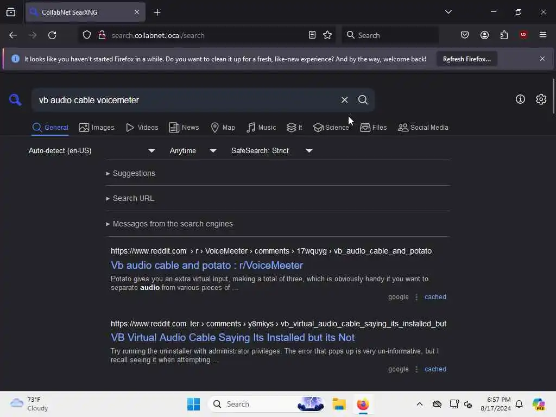Clear the search query with the X
The image size is (556, 417).
coord(344,100)
